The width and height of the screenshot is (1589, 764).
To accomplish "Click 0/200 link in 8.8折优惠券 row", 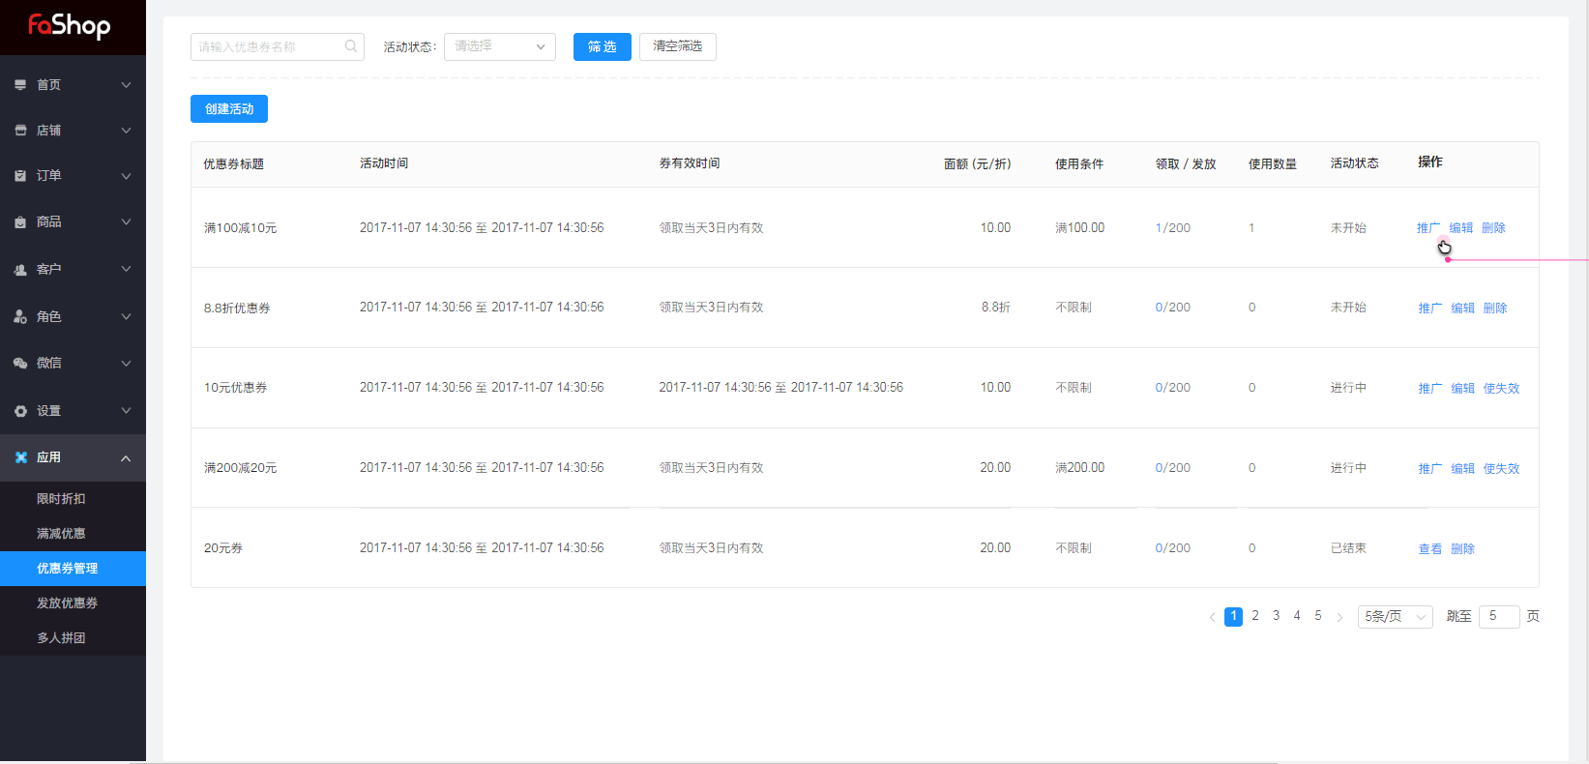I will [1173, 308].
